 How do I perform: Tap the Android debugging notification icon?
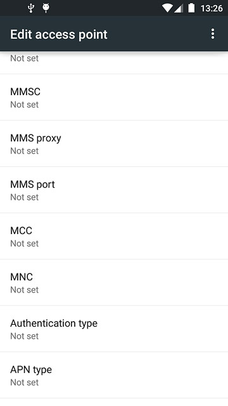(46, 8)
